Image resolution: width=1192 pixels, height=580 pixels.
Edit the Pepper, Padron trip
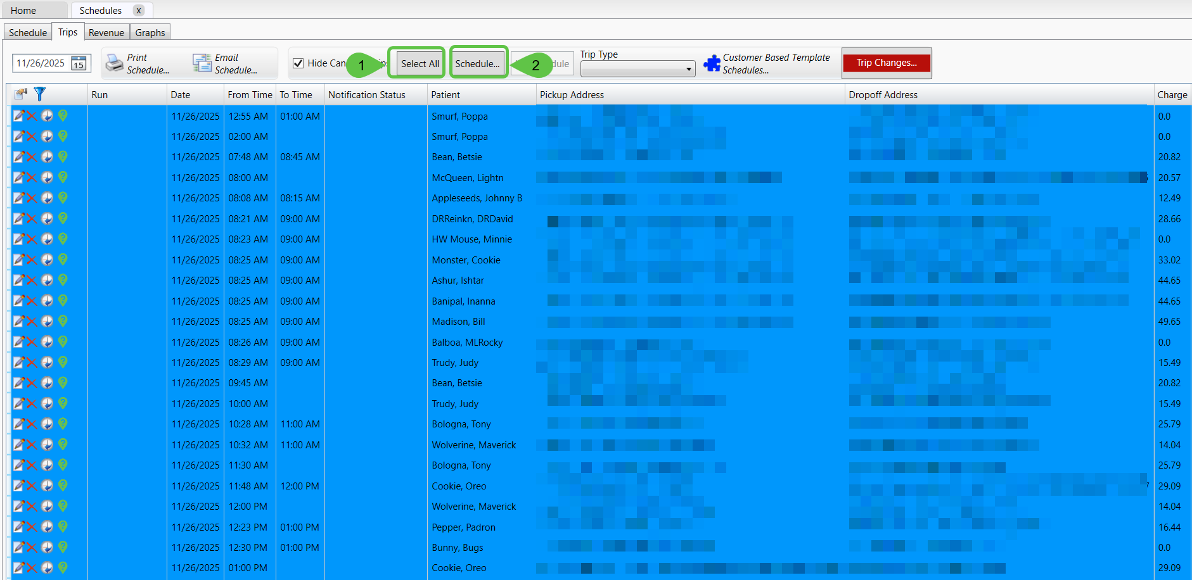coord(19,527)
